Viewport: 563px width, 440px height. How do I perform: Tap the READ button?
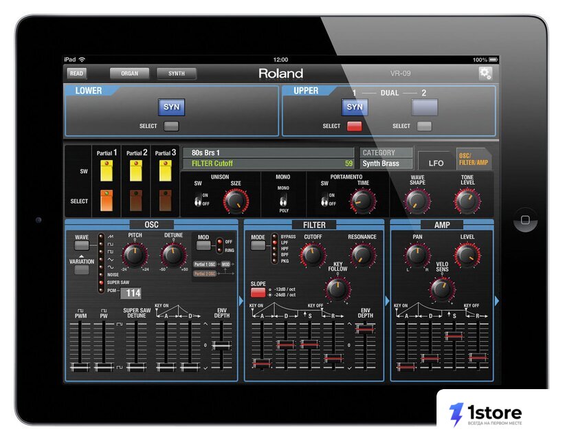click(x=76, y=74)
